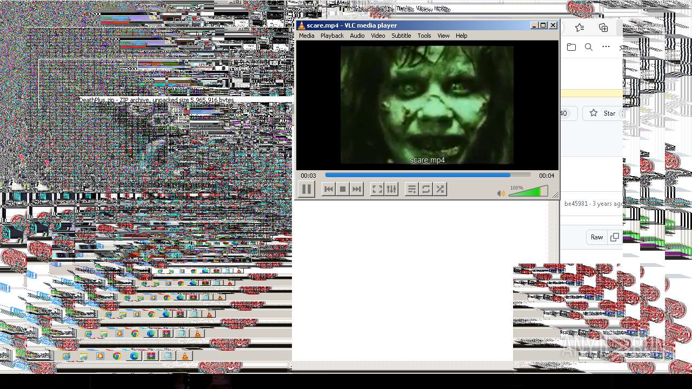
Task: Click the search magnifier in browser page
Action: point(589,47)
